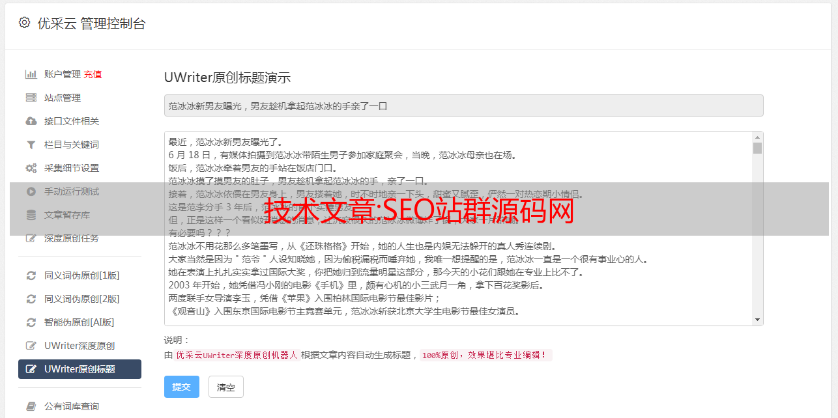Screen dimensions: 838x418
Task: Click the filter icon next to 栏目与关键词
Action: 31,145
